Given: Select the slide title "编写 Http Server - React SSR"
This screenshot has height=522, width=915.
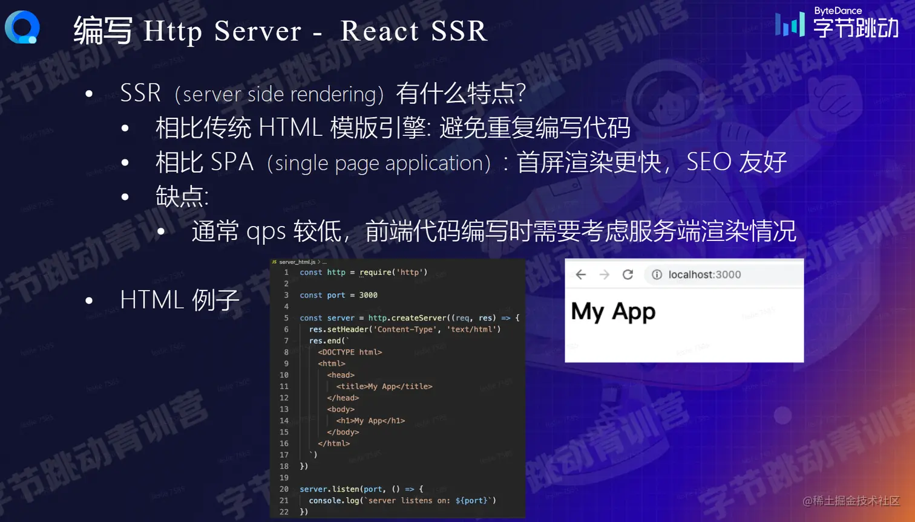Looking at the screenshot, I should click(280, 31).
